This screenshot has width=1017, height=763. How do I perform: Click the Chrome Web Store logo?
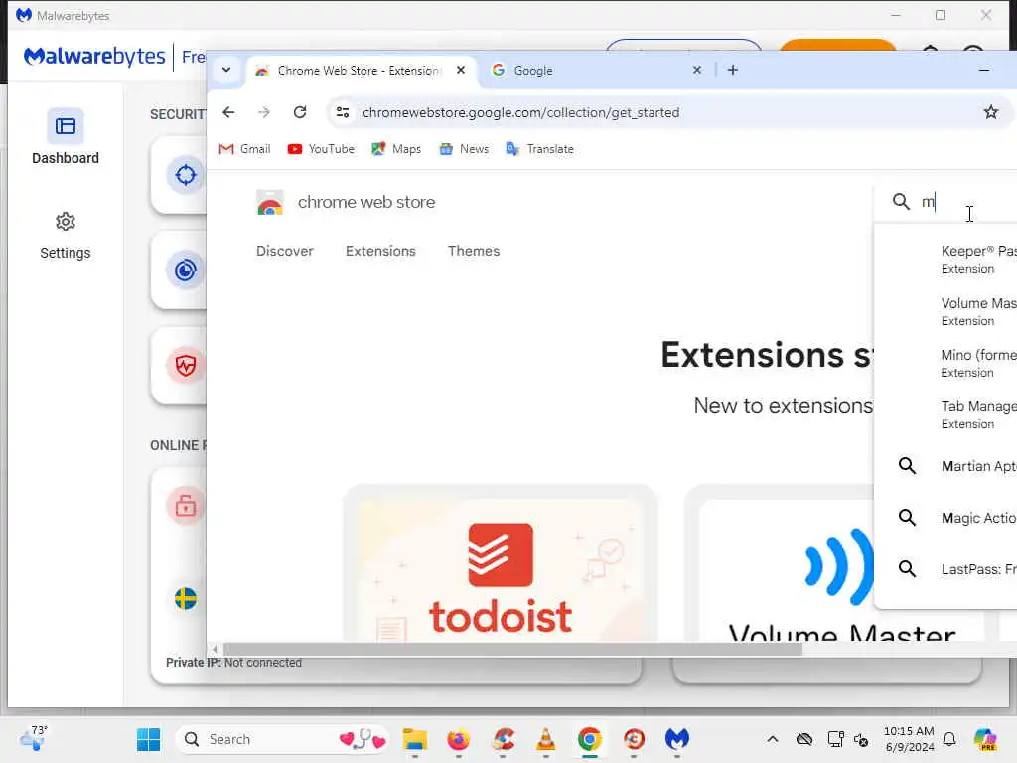270,202
